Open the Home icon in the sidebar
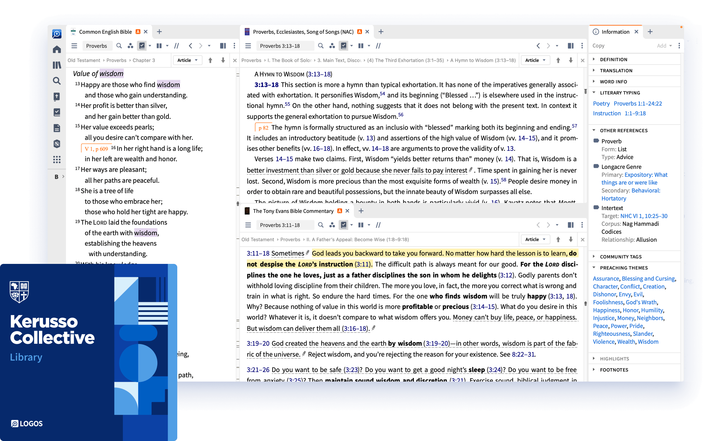Viewport: 715px width, 441px height. [x=57, y=49]
